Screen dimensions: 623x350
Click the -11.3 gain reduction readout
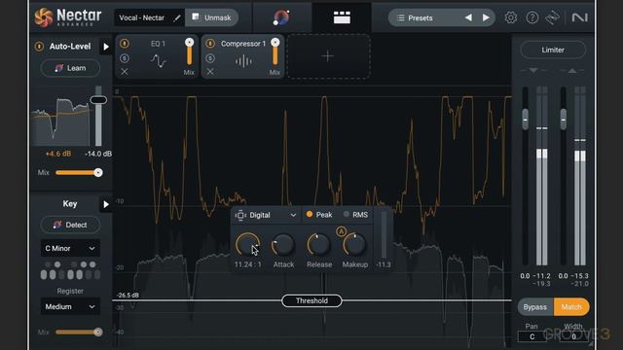pos(384,264)
